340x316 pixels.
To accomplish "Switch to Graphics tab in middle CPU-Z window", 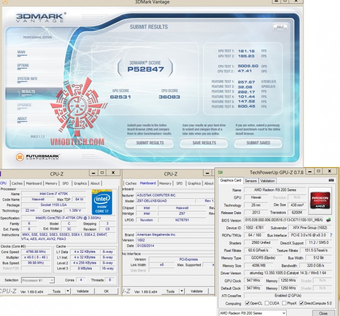I will click(x=194, y=183).
